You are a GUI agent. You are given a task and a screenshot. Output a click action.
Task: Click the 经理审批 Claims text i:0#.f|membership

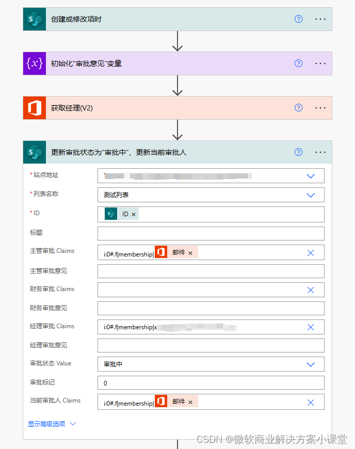click(130, 327)
